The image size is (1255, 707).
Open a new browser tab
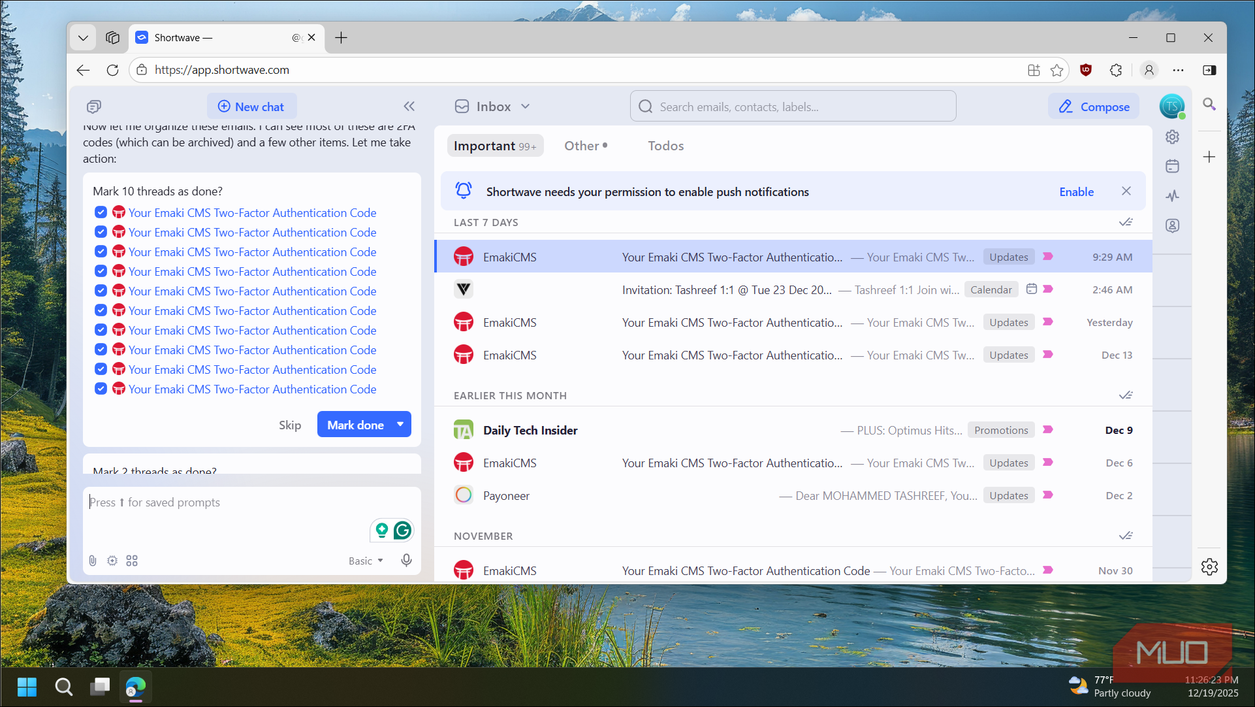[341, 38]
